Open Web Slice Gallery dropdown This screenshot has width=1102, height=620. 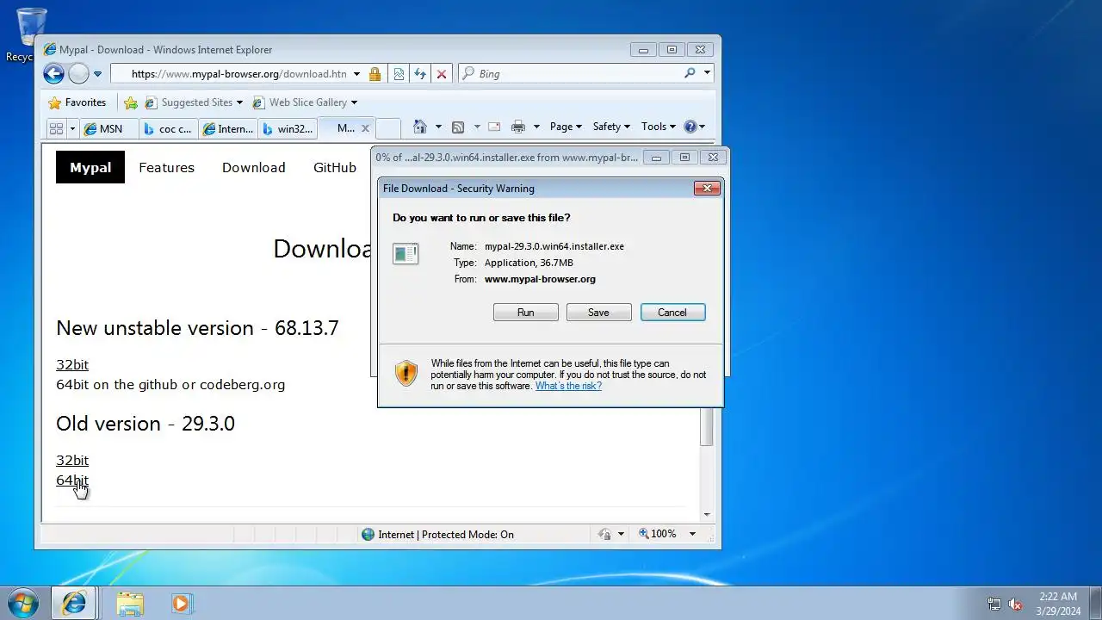(305, 102)
